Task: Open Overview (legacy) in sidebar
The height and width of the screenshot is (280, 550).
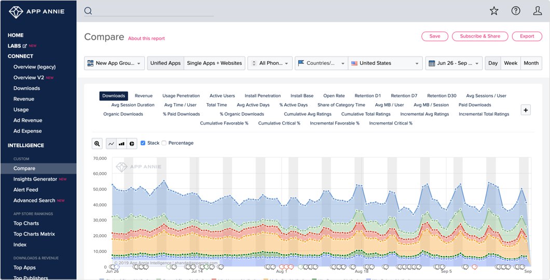Action: tap(34, 67)
